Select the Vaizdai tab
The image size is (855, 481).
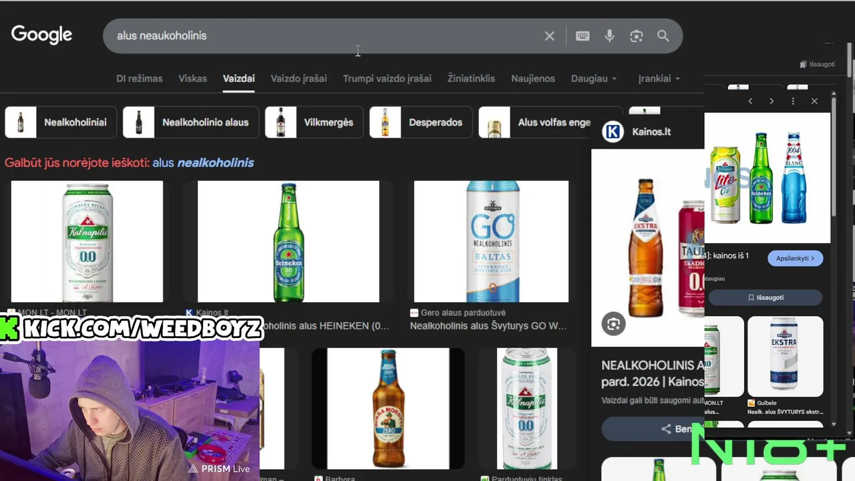tap(238, 78)
